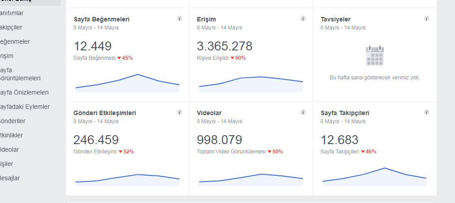The width and height of the screenshot is (455, 203).
Task: Click the 46% decrease indicator
Action: [369, 152]
